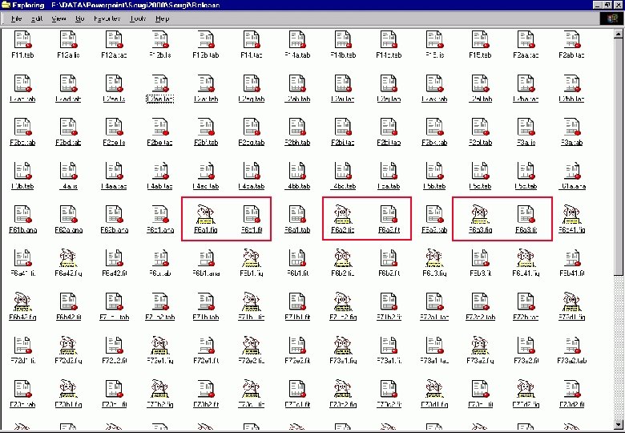The height and width of the screenshot is (433, 625).
Task: Select the F2aa.tab file icon
Action: pyautogui.click(x=526, y=40)
